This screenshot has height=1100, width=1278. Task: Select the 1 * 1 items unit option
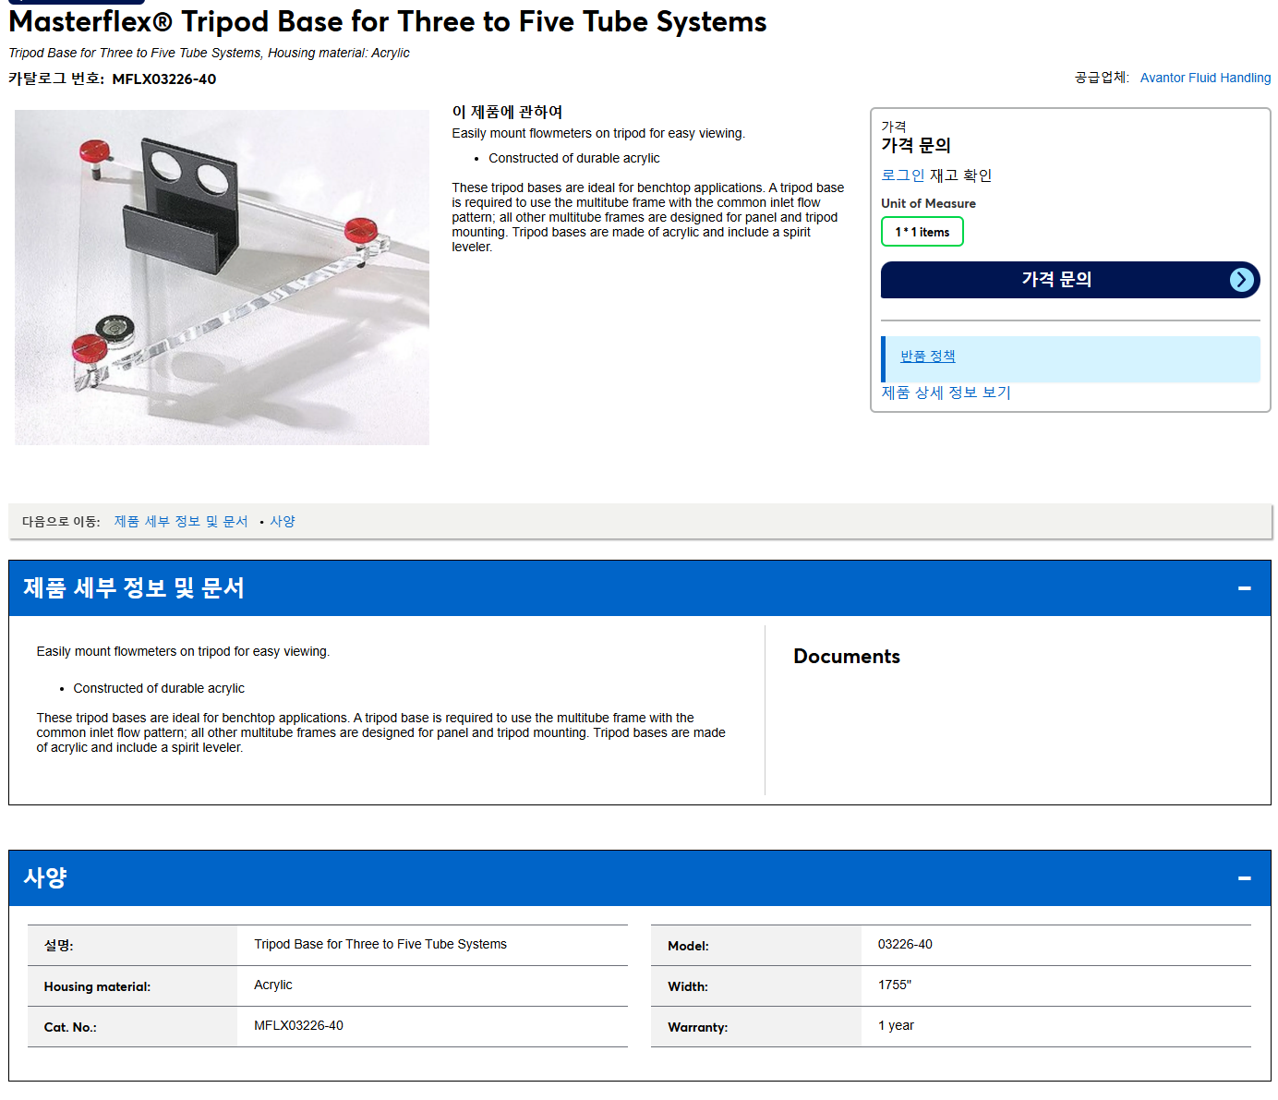click(x=922, y=232)
